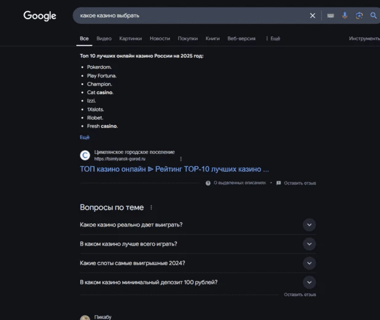
Task: Click Цимлянское городское поселение site name
Action: 135,152
